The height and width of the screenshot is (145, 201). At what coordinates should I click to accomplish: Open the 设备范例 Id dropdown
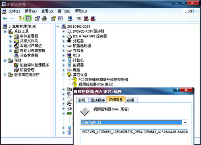click(185, 122)
